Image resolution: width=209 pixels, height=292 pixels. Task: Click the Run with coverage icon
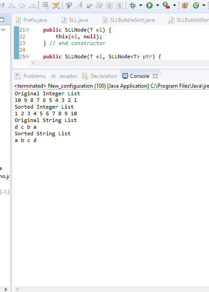pyautogui.click(x=166, y=5)
